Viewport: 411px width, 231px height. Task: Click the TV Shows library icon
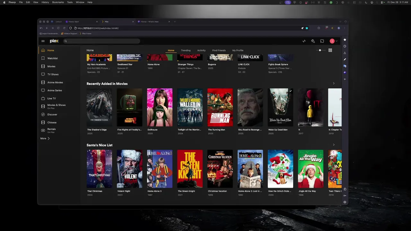pos(43,74)
